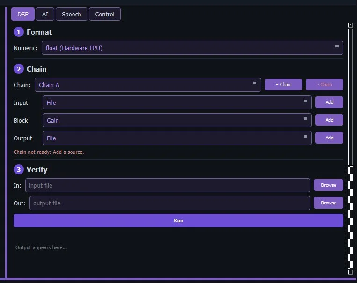Viewport: 357px width, 283px height.
Task: Focus the input file text field
Action: [x=168, y=185]
